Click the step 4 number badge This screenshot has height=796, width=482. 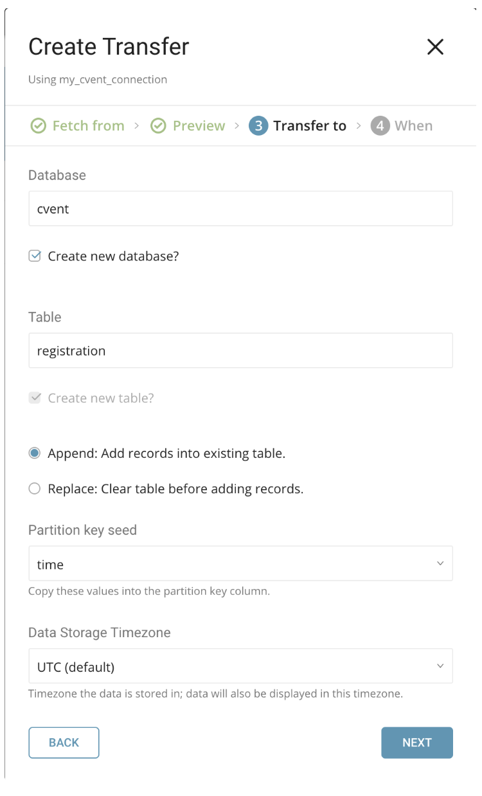(380, 126)
